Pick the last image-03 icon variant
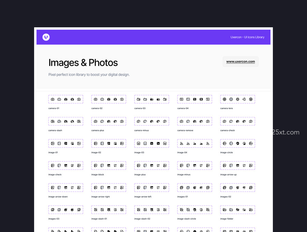The width and height of the screenshot is (307, 232). coord(165,144)
